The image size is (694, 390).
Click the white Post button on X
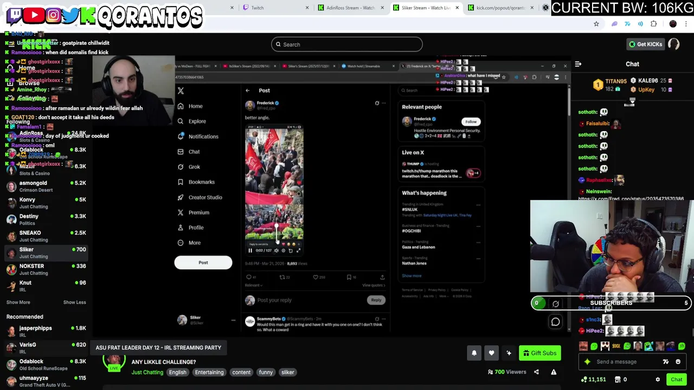pyautogui.click(x=203, y=263)
